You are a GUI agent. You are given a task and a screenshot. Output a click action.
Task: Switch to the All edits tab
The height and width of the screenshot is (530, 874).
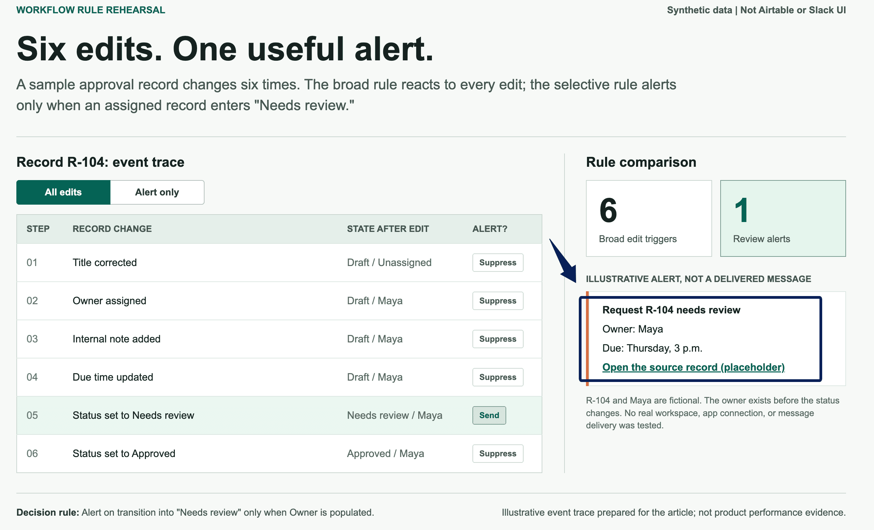63,192
